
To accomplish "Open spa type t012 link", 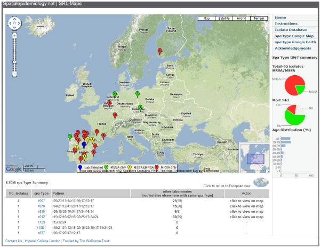I will point(42,217).
